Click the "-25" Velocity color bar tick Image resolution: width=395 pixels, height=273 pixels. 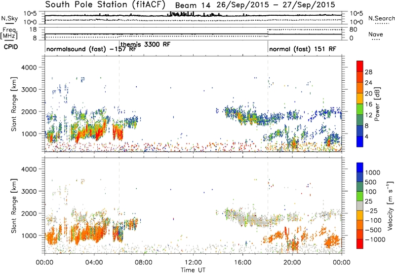pyautogui.click(x=372, y=210)
